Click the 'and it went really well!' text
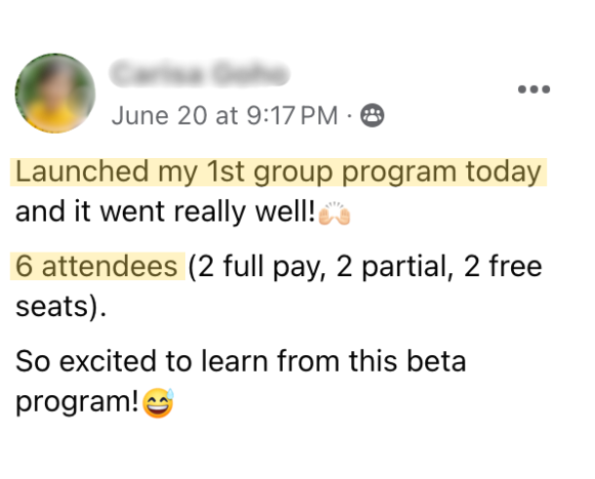The width and height of the screenshot is (595, 479). click(166, 213)
